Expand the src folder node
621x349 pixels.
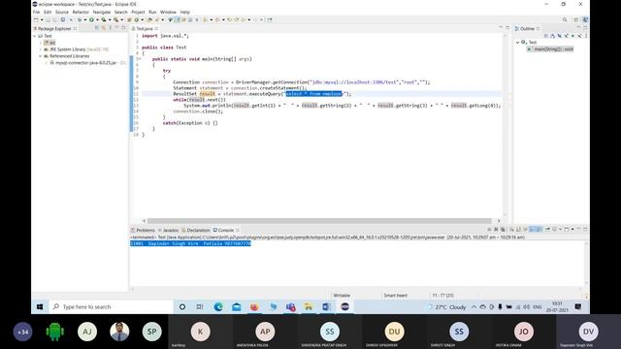tap(41, 43)
